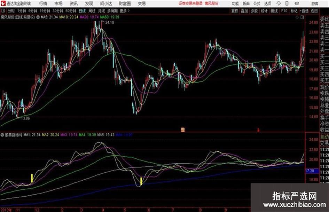
Task: Click the red marker on main chart timeline
Action: (x=258, y=130)
